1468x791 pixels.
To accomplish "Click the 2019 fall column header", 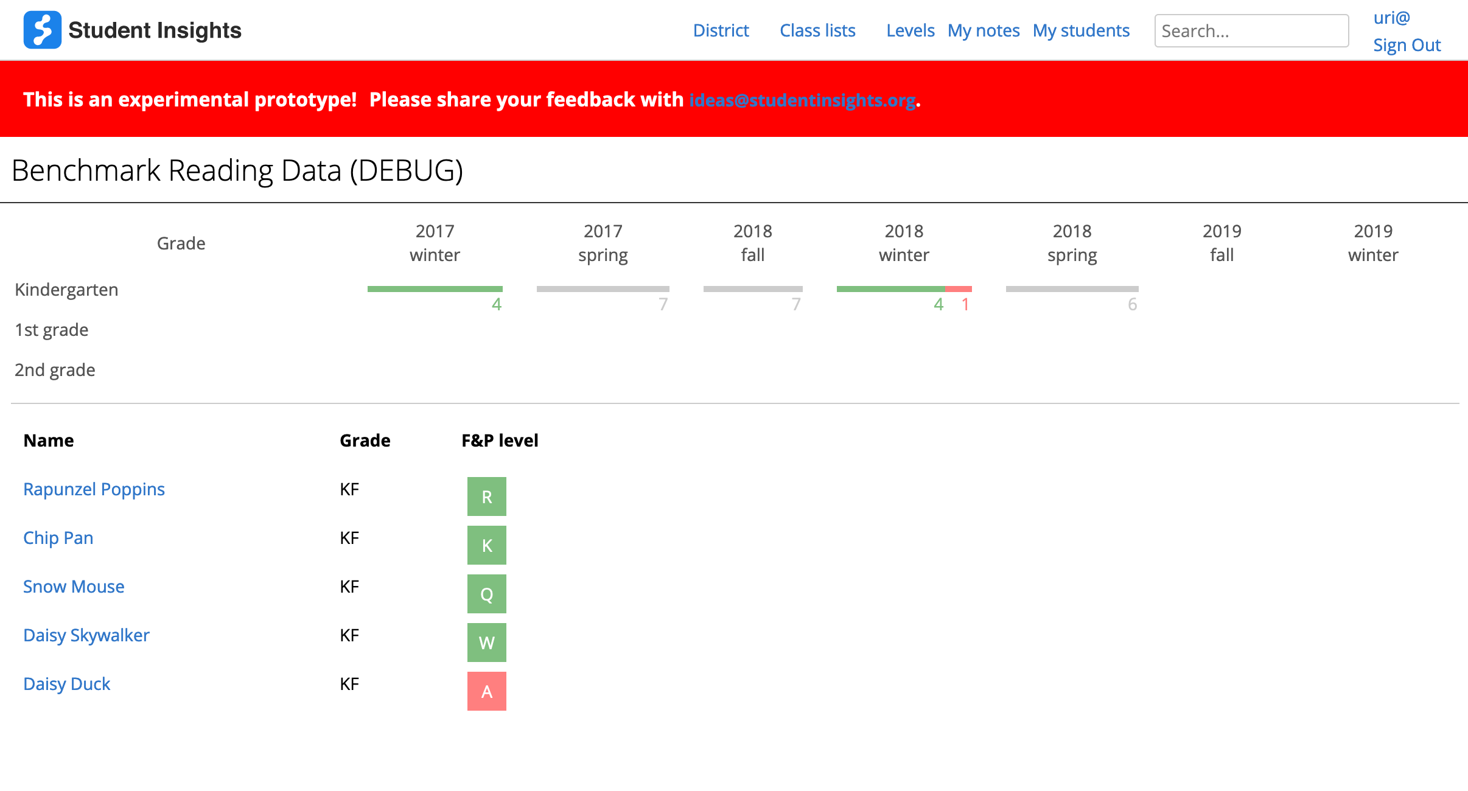I will coord(1222,243).
